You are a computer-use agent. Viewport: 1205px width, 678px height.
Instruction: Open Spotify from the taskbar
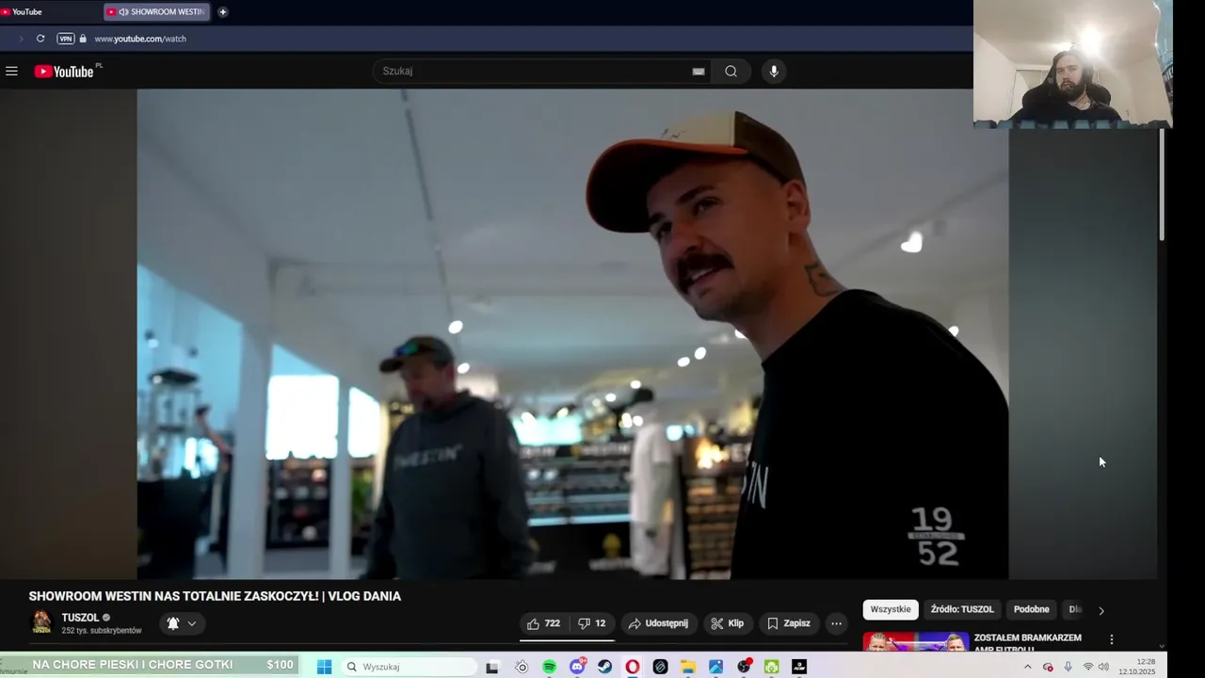click(549, 667)
